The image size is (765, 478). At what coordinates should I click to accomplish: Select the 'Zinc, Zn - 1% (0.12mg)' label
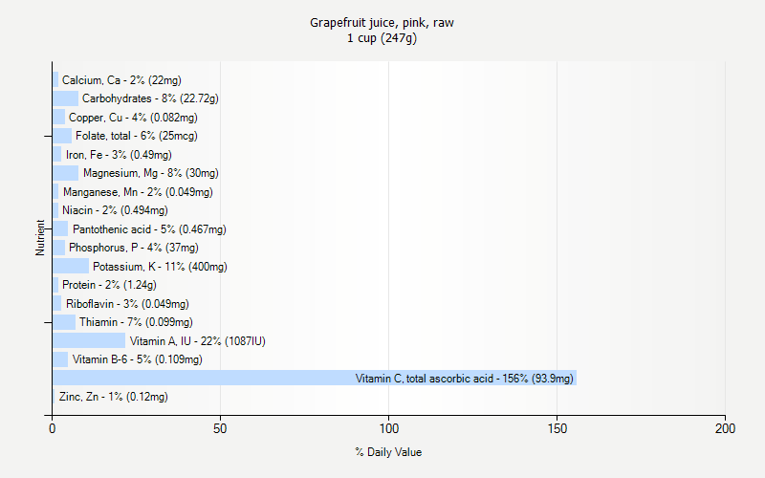(114, 397)
